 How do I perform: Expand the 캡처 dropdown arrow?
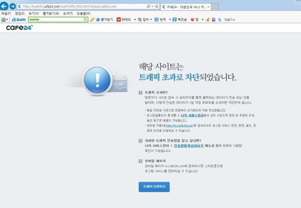click(151, 20)
